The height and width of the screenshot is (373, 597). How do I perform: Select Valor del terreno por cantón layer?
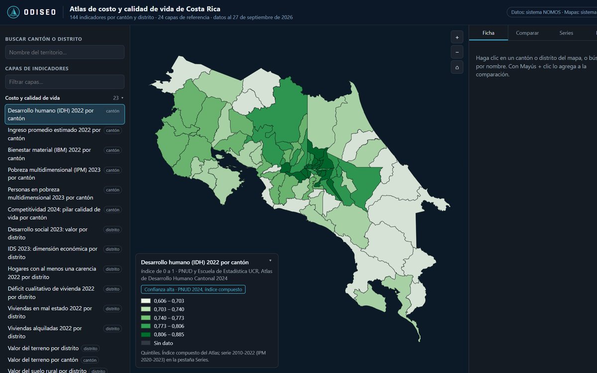[x=65, y=360]
